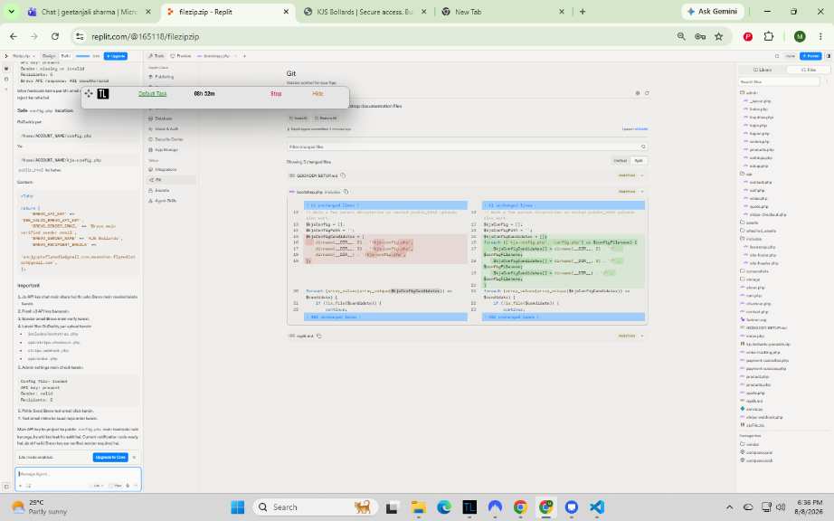Select the Files tab in right panel
The image size is (834, 521).
pos(808,70)
